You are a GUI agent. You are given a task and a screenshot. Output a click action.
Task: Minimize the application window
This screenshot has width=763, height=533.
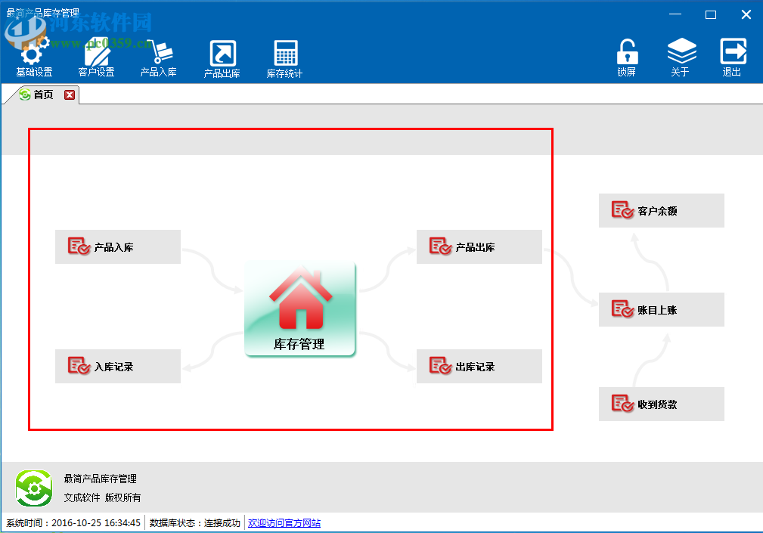click(x=675, y=14)
